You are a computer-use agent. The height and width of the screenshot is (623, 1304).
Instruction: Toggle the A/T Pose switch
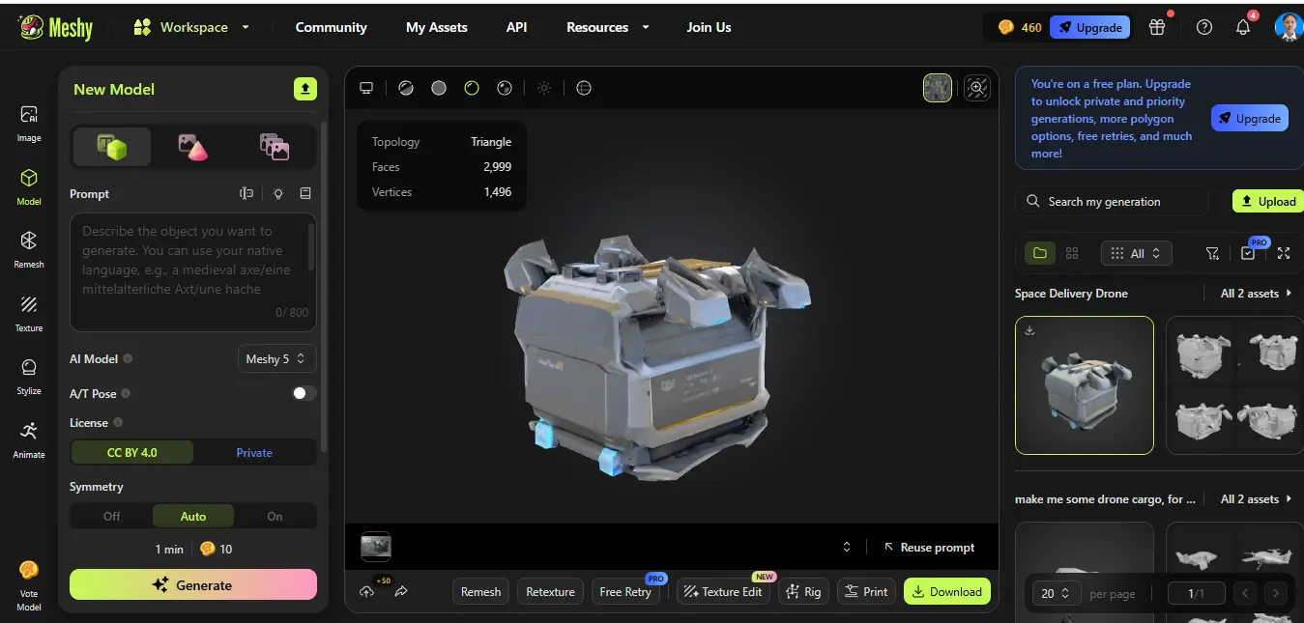(x=304, y=393)
